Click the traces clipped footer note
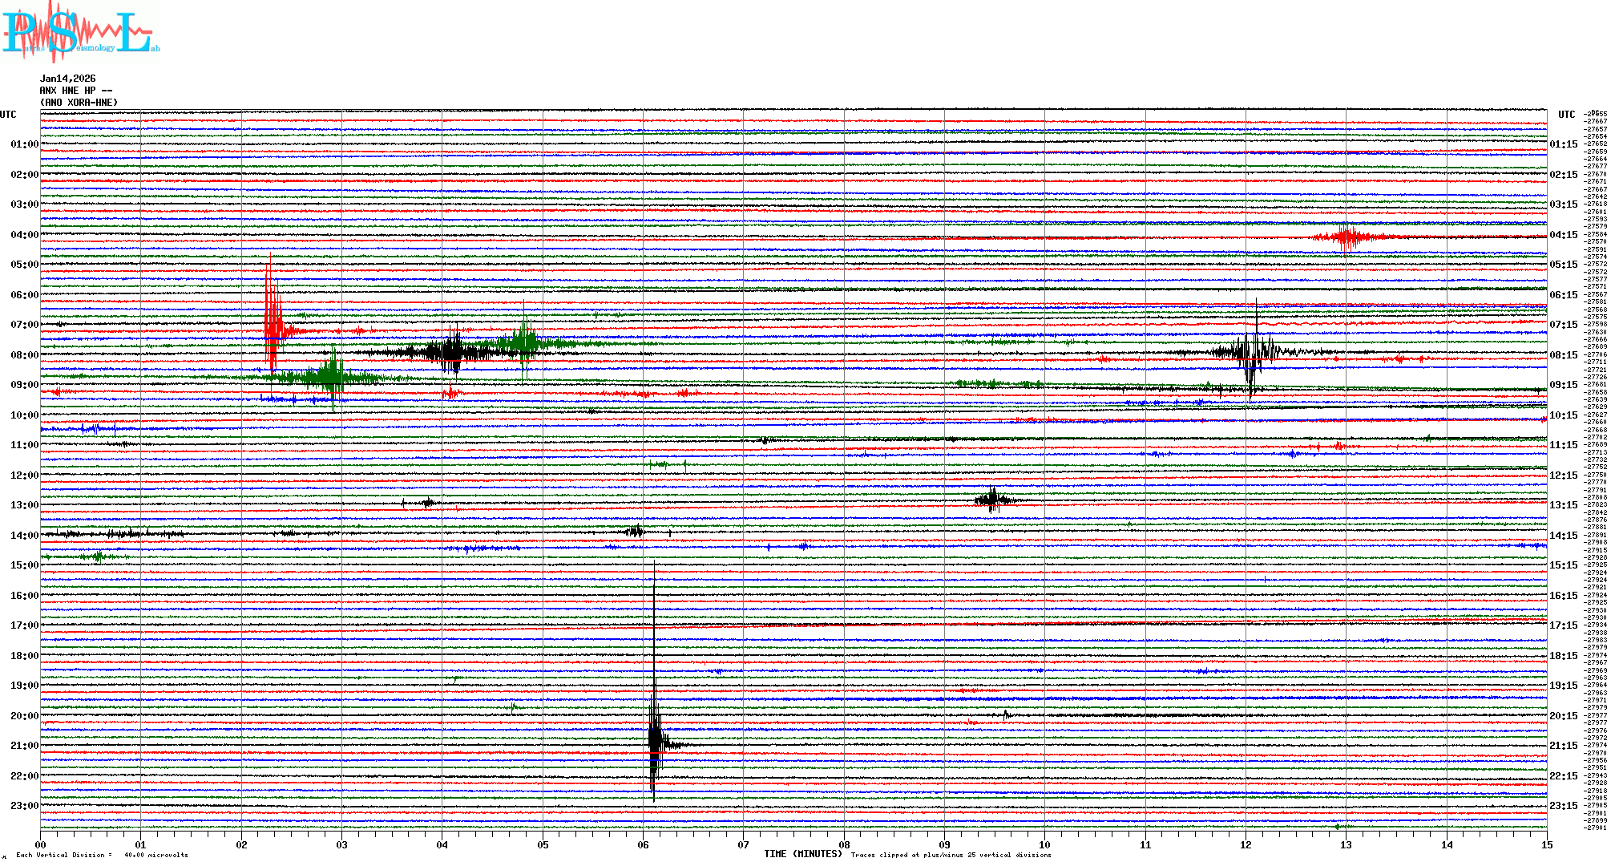The height and width of the screenshot is (866, 1611). [x=951, y=855]
